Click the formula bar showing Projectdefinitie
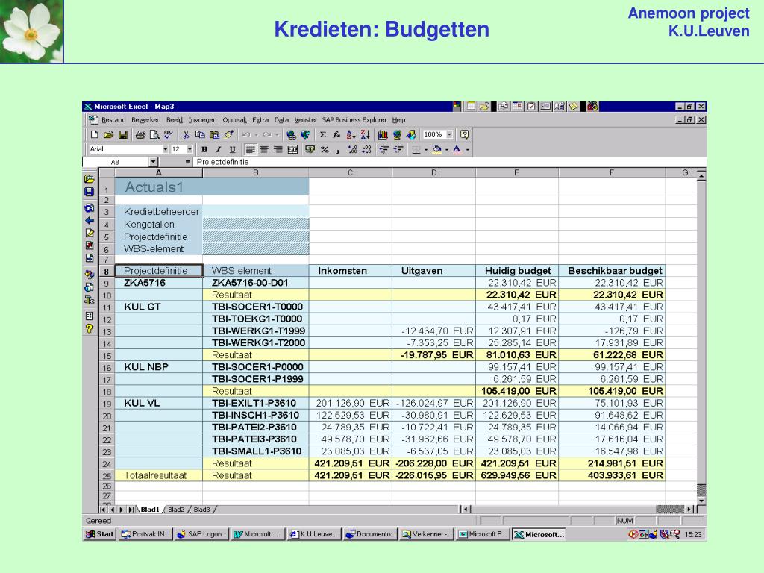 pos(450,162)
